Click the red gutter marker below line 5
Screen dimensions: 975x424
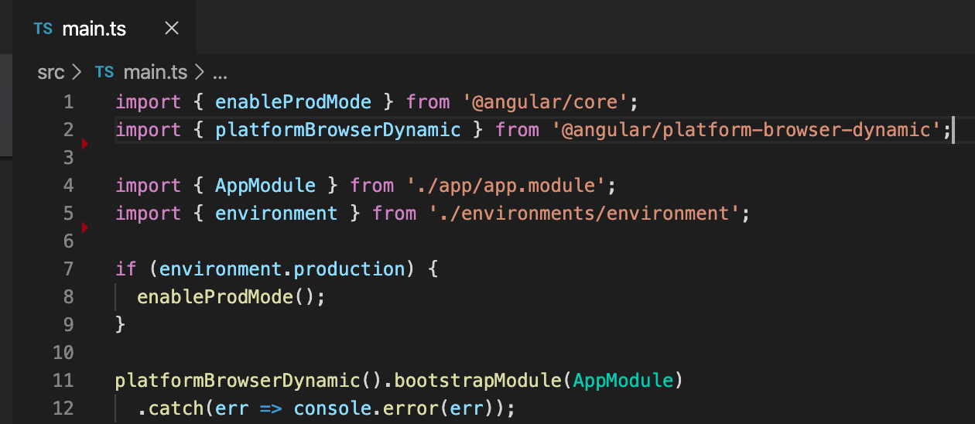point(84,227)
